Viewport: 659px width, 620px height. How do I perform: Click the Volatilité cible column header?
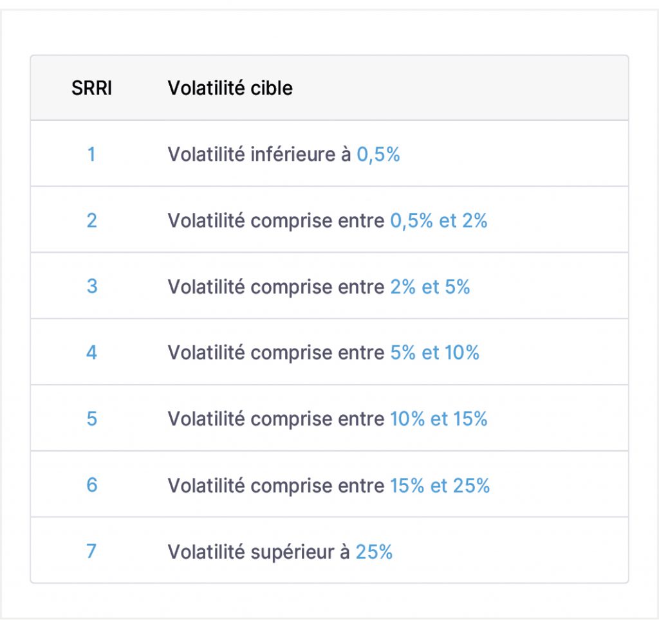coord(230,88)
